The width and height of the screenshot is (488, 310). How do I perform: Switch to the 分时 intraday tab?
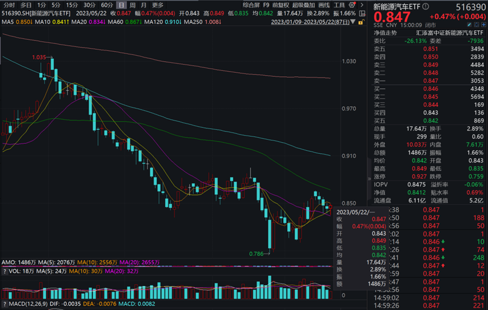coord(9,5)
